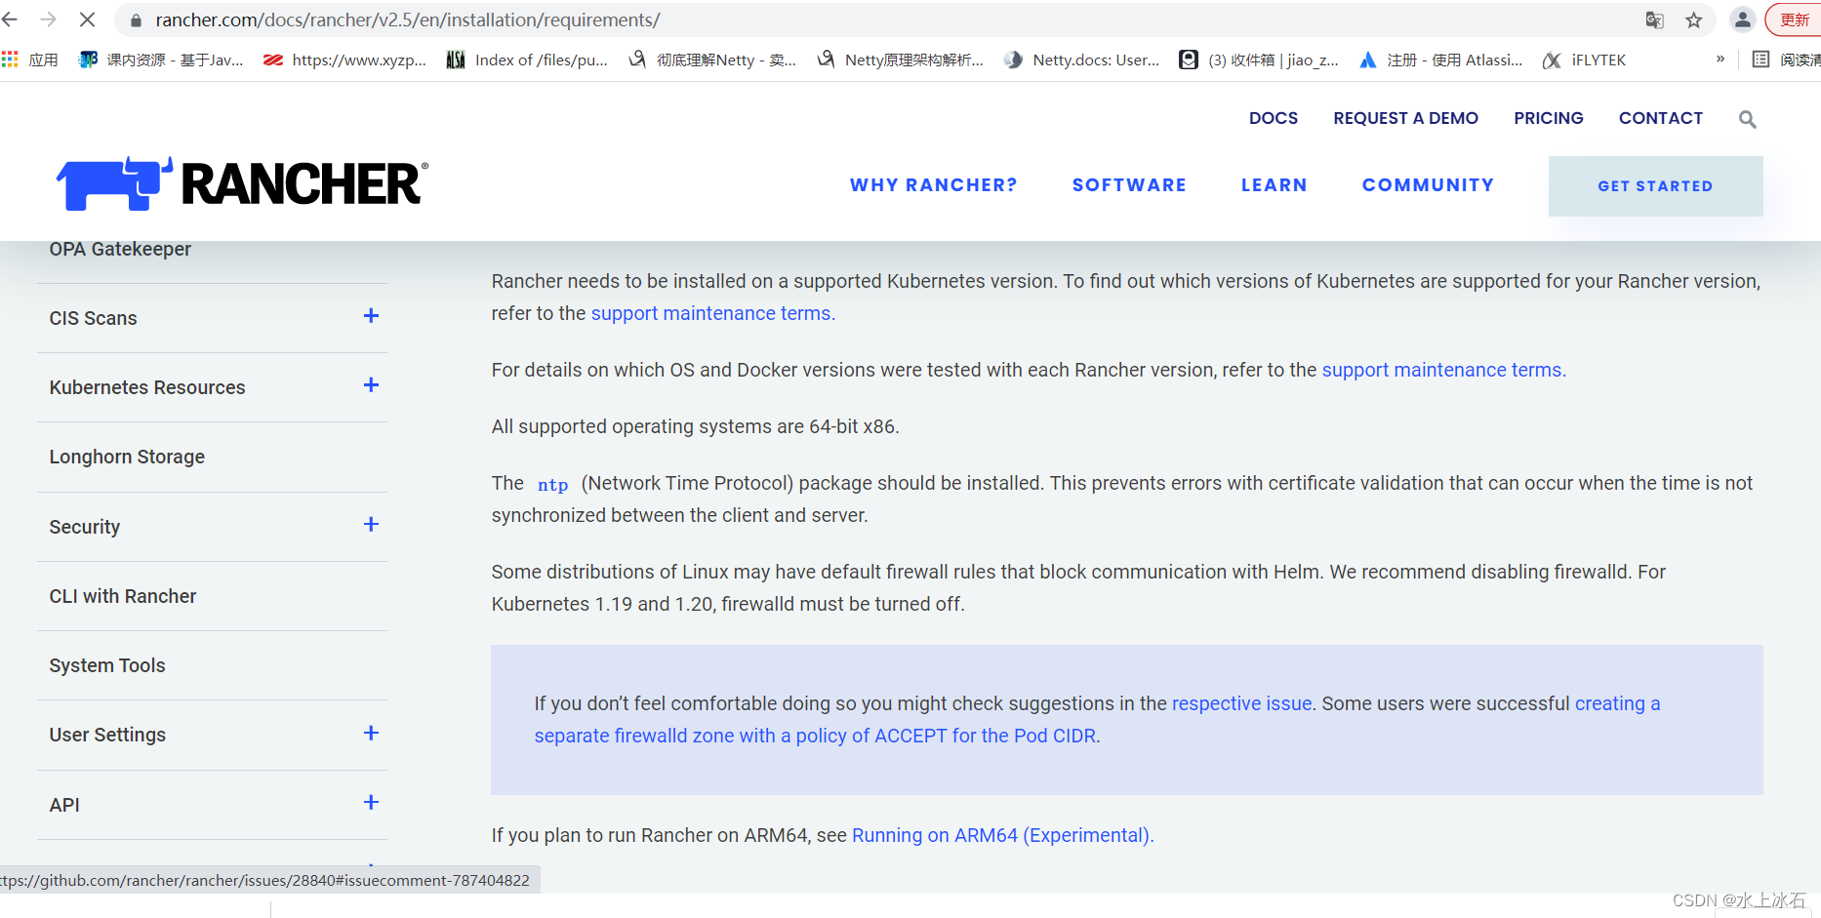Open the DOCS menu item
The height and width of the screenshot is (918, 1821).
tap(1274, 118)
